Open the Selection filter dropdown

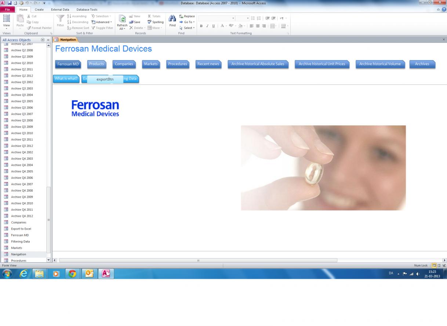click(x=101, y=16)
